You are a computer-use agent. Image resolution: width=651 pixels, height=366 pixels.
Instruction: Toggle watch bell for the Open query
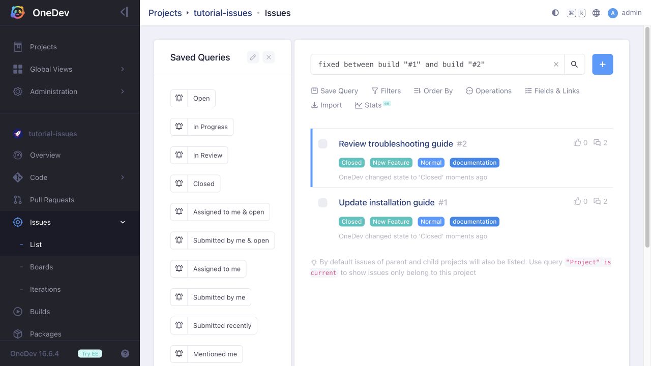pyautogui.click(x=179, y=98)
